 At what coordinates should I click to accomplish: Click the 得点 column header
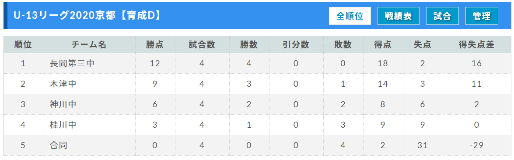(x=383, y=45)
